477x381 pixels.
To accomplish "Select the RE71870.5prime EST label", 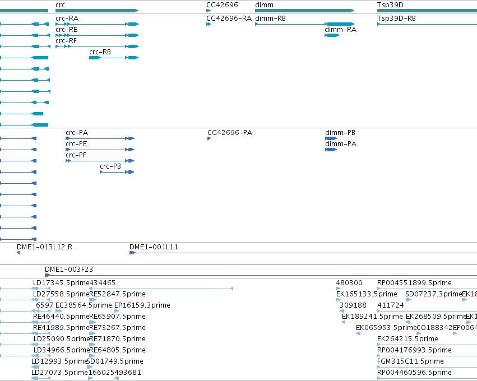I will click(x=117, y=339).
